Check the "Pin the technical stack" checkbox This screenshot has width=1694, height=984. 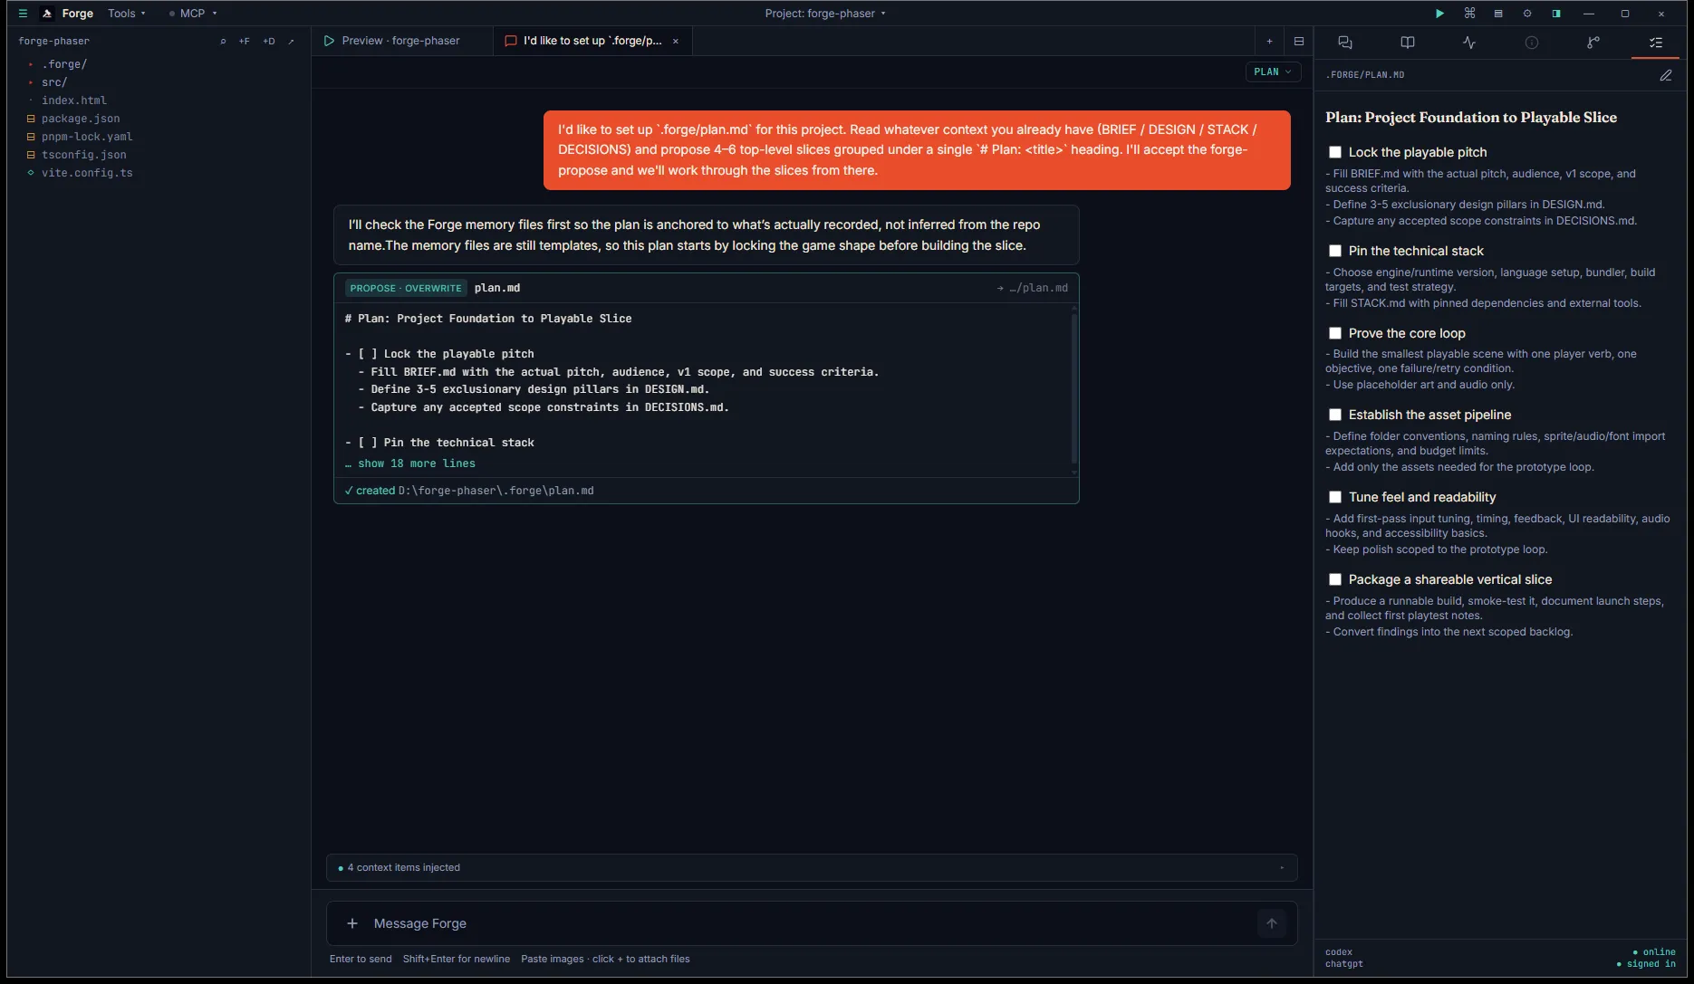(x=1335, y=251)
